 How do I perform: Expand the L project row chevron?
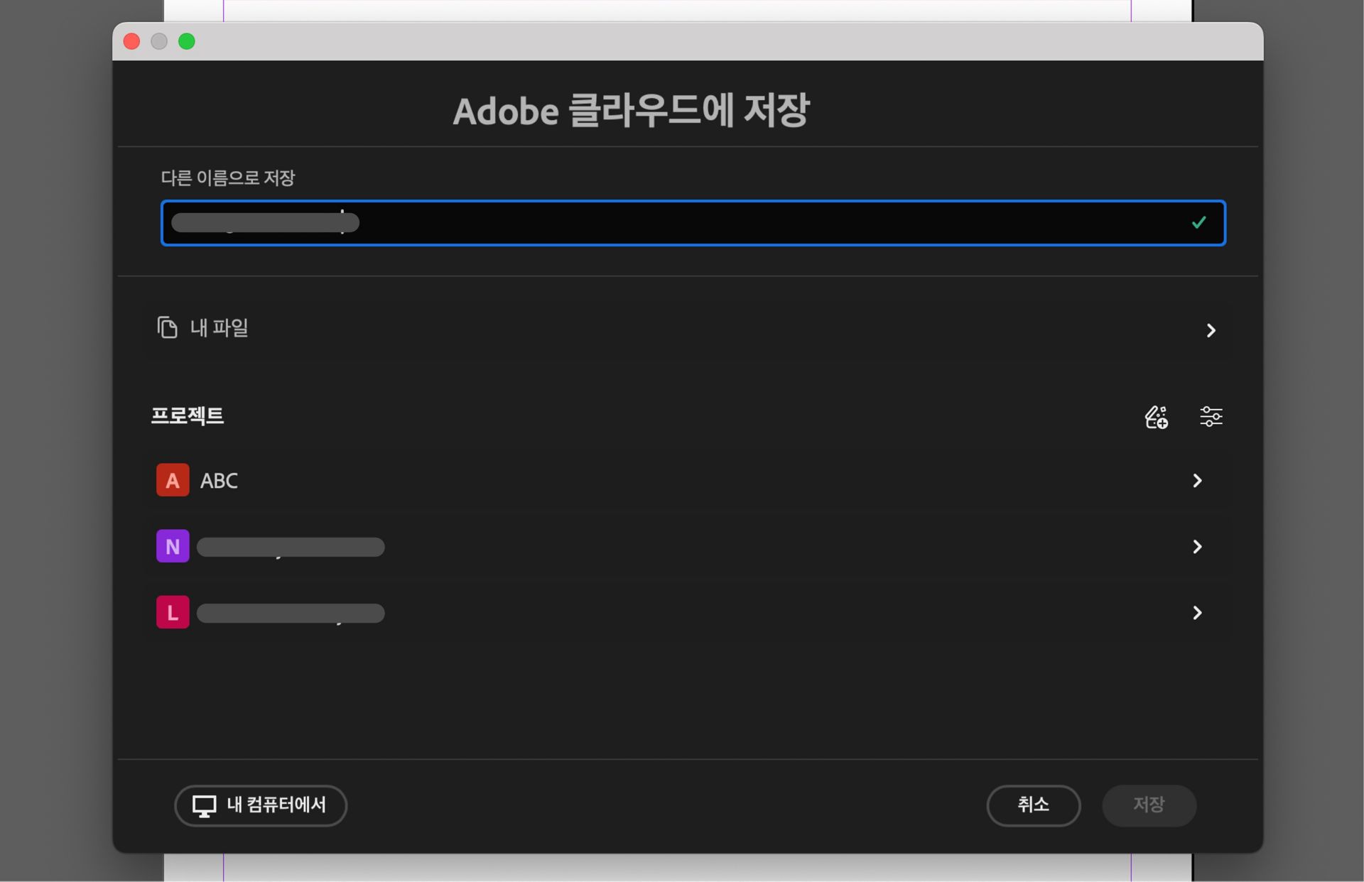pyautogui.click(x=1198, y=613)
